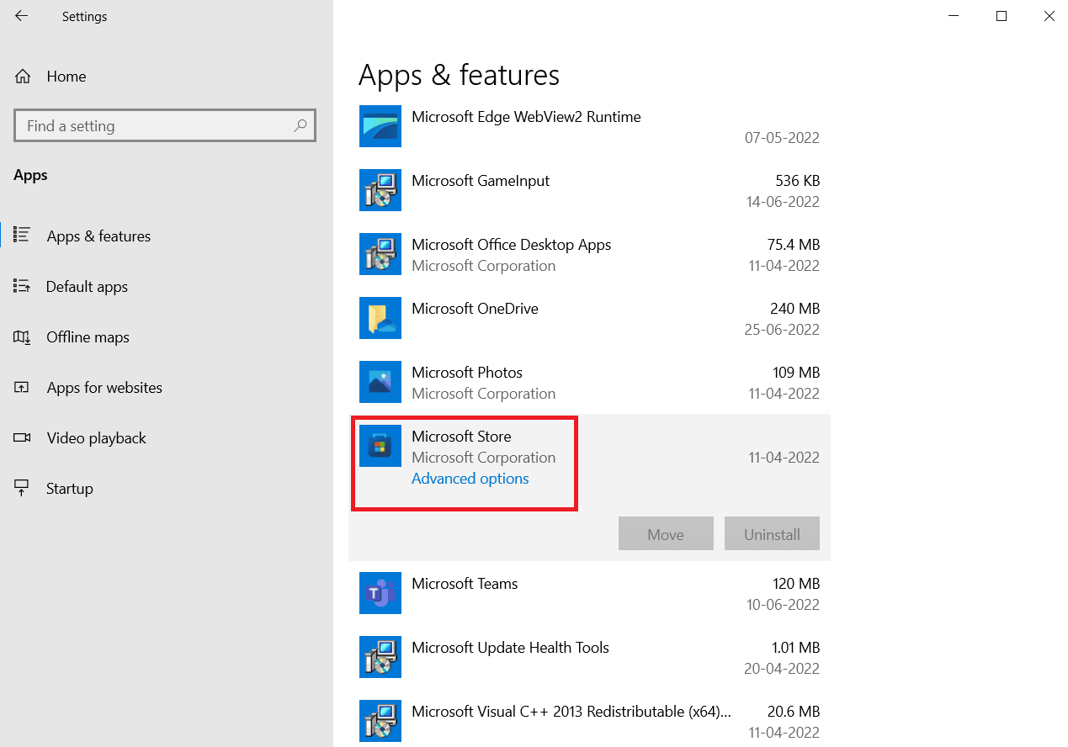Click the Microsoft Update Health Tools icon
1068x747 pixels.
click(380, 657)
